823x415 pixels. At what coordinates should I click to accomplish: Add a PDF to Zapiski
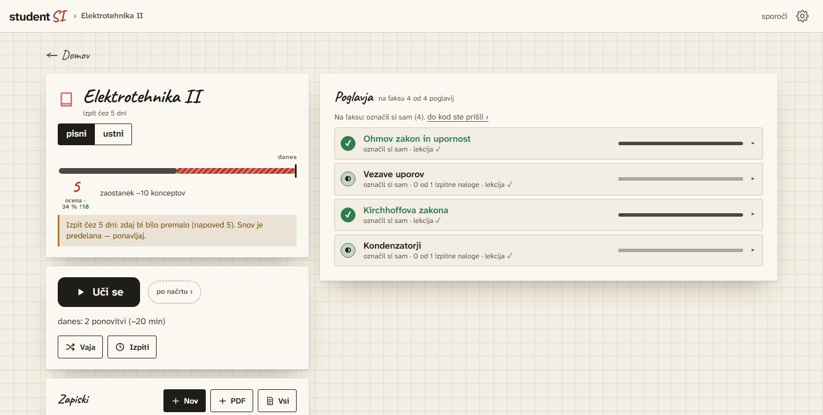click(x=231, y=401)
